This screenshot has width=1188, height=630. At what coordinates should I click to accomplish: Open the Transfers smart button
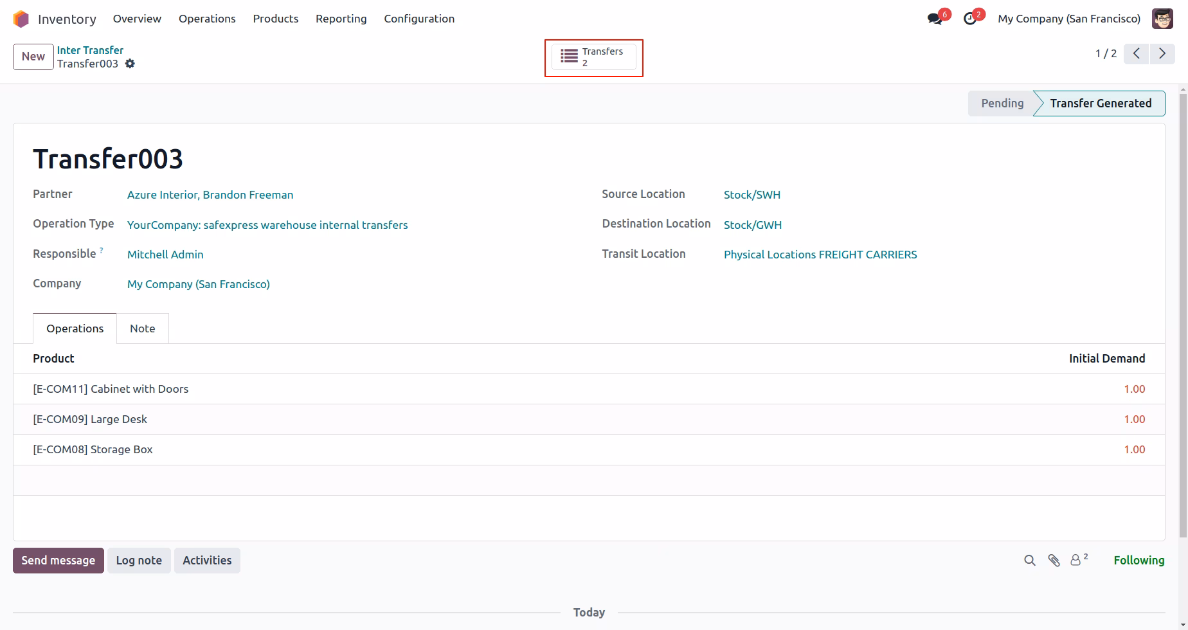594,57
